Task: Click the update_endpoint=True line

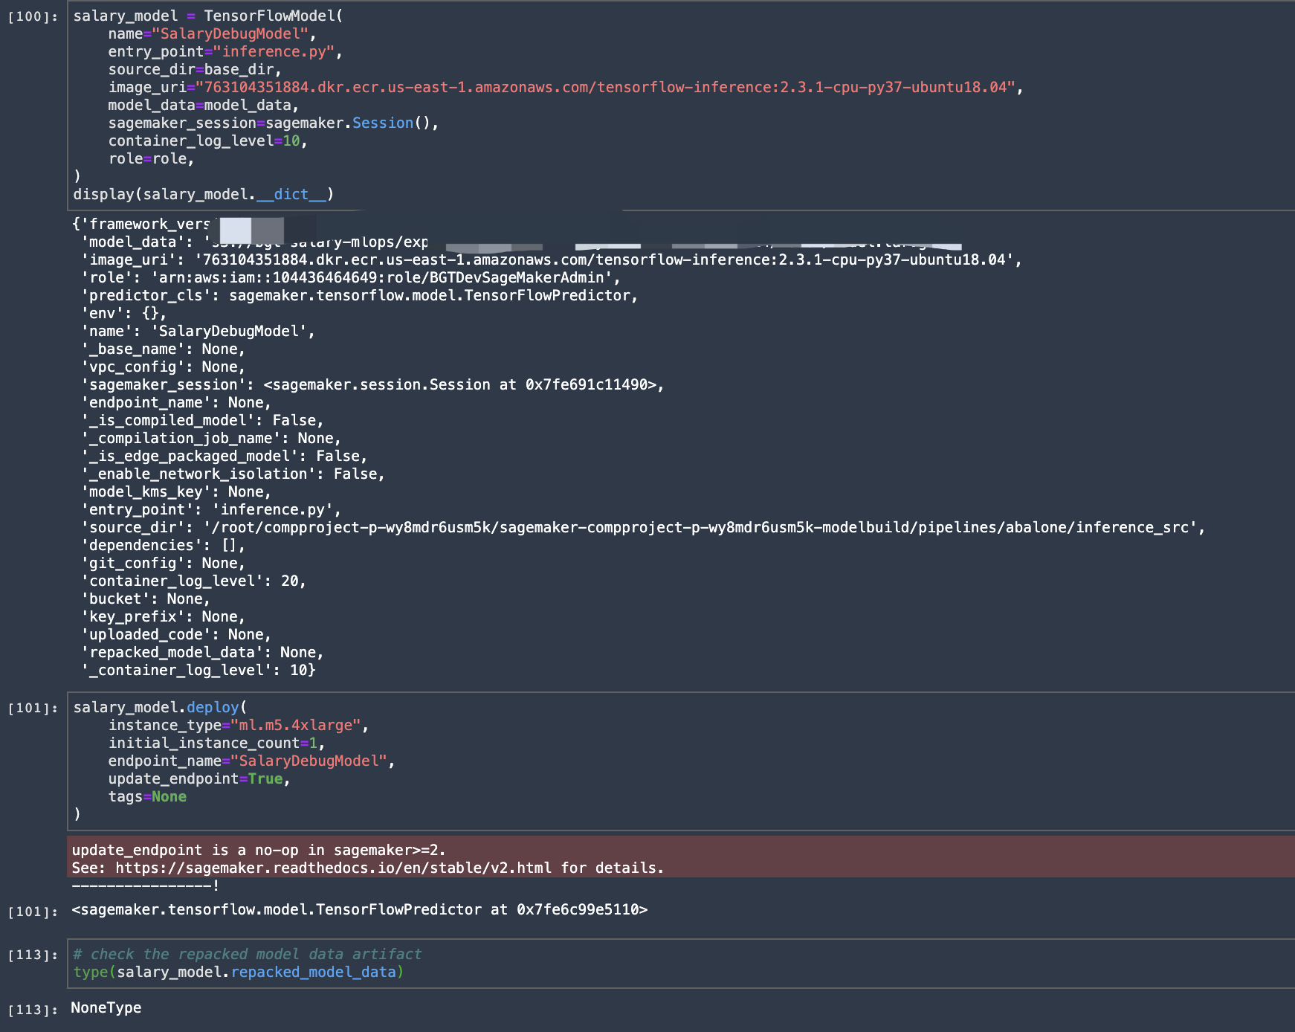Action: click(x=199, y=778)
